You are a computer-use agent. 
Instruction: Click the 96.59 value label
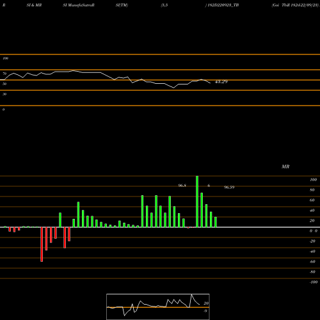tap(229, 187)
